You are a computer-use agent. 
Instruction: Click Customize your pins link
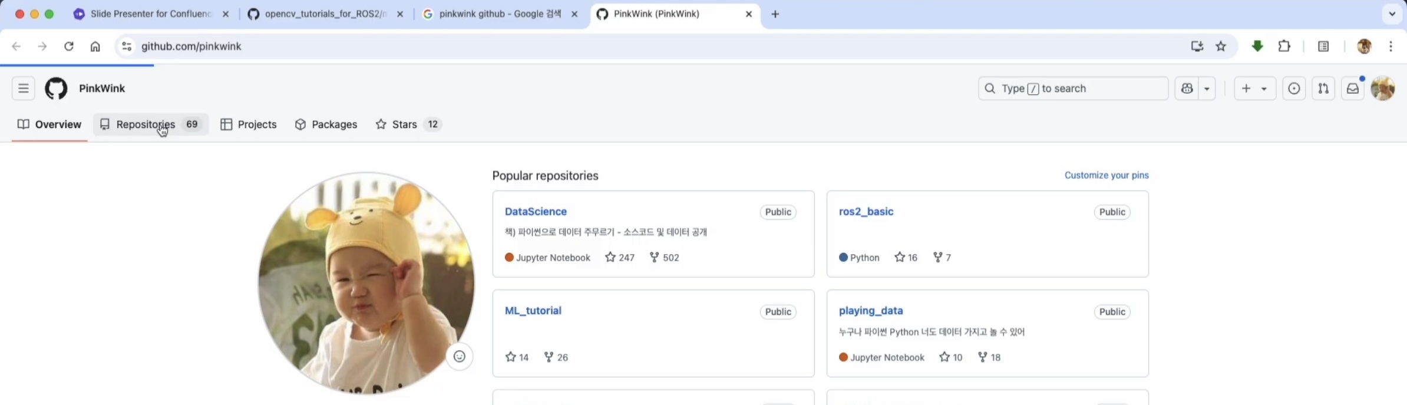(x=1107, y=175)
